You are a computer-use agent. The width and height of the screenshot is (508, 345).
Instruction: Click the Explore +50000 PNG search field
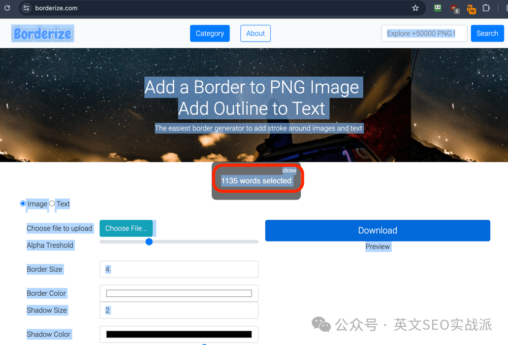424,33
